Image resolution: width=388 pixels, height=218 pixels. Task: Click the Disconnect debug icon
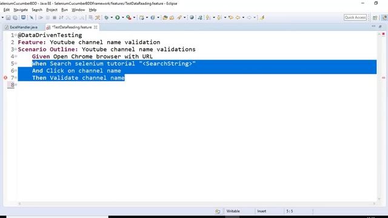pyautogui.click(x=61, y=18)
